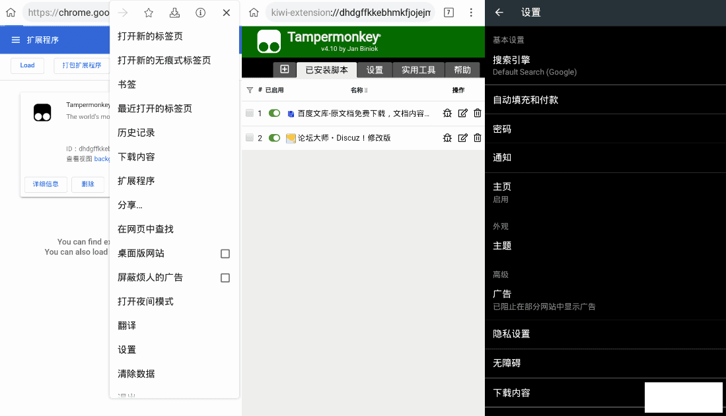Screen dimensions: 726x416
Task: Select 打开新的标签页 menu item
Action: (x=174, y=36)
